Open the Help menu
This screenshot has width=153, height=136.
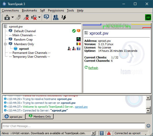coord(80,10)
